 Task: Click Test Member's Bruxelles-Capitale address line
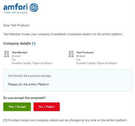click(32, 63)
